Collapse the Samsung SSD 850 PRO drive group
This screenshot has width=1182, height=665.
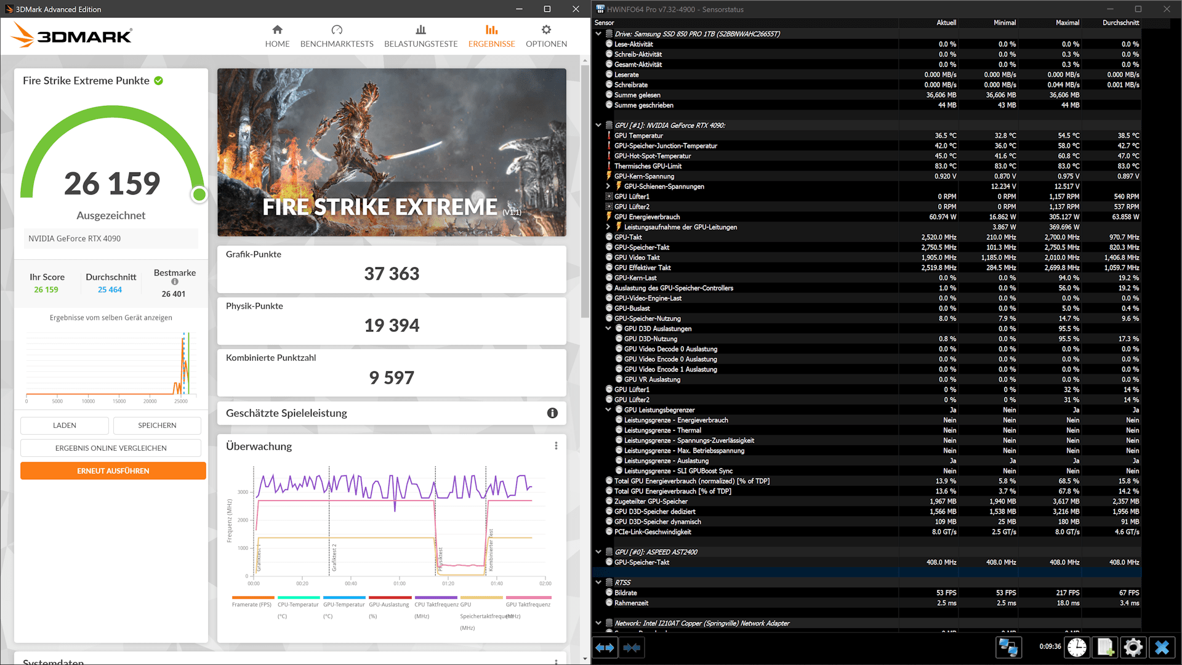pos(598,34)
